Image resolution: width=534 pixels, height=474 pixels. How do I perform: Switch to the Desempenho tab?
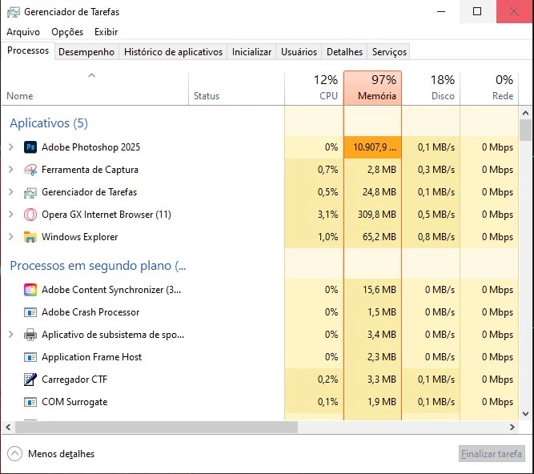coord(86,52)
